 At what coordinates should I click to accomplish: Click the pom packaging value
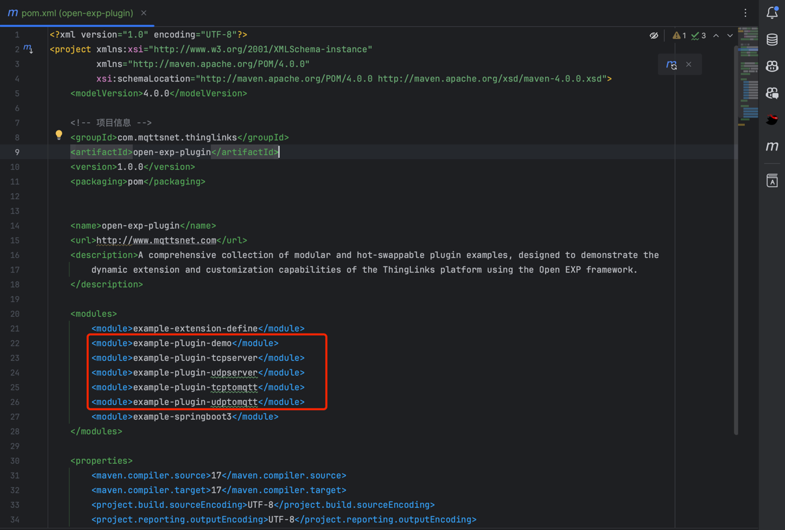click(x=135, y=181)
